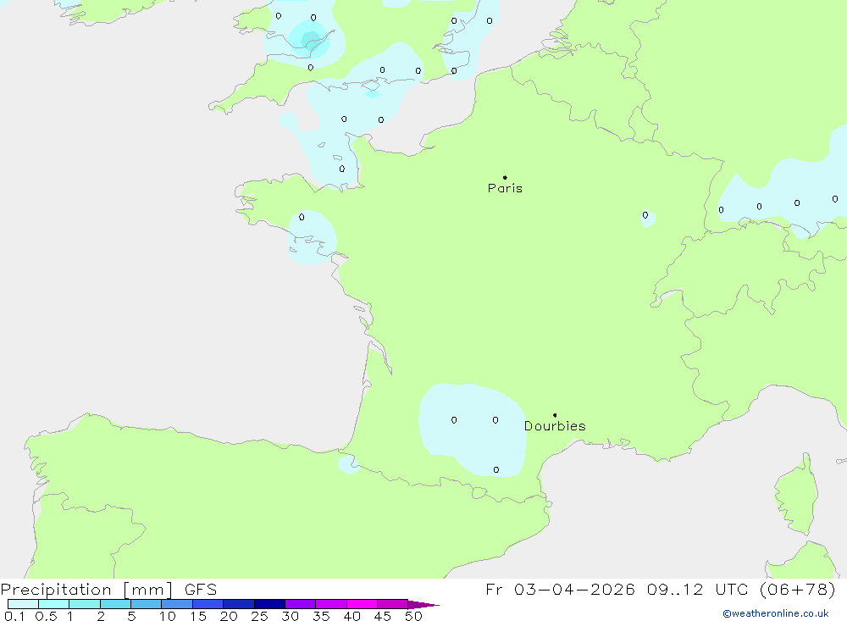Click the southernmost zero marker near the Pyrenees

[x=496, y=469]
